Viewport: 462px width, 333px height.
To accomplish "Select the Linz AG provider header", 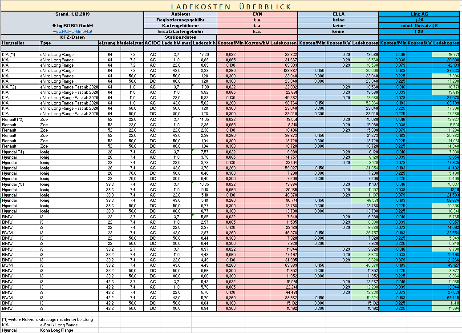I will click(419, 14).
